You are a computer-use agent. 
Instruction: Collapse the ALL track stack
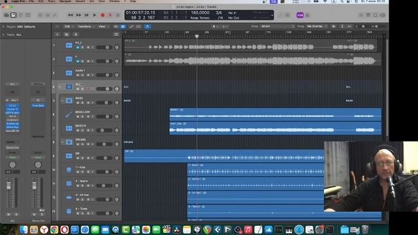[x=59, y=87]
